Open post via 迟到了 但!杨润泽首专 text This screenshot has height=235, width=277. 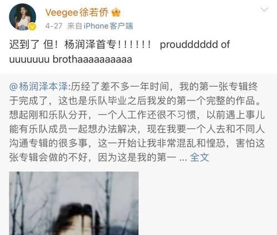click(x=80, y=44)
